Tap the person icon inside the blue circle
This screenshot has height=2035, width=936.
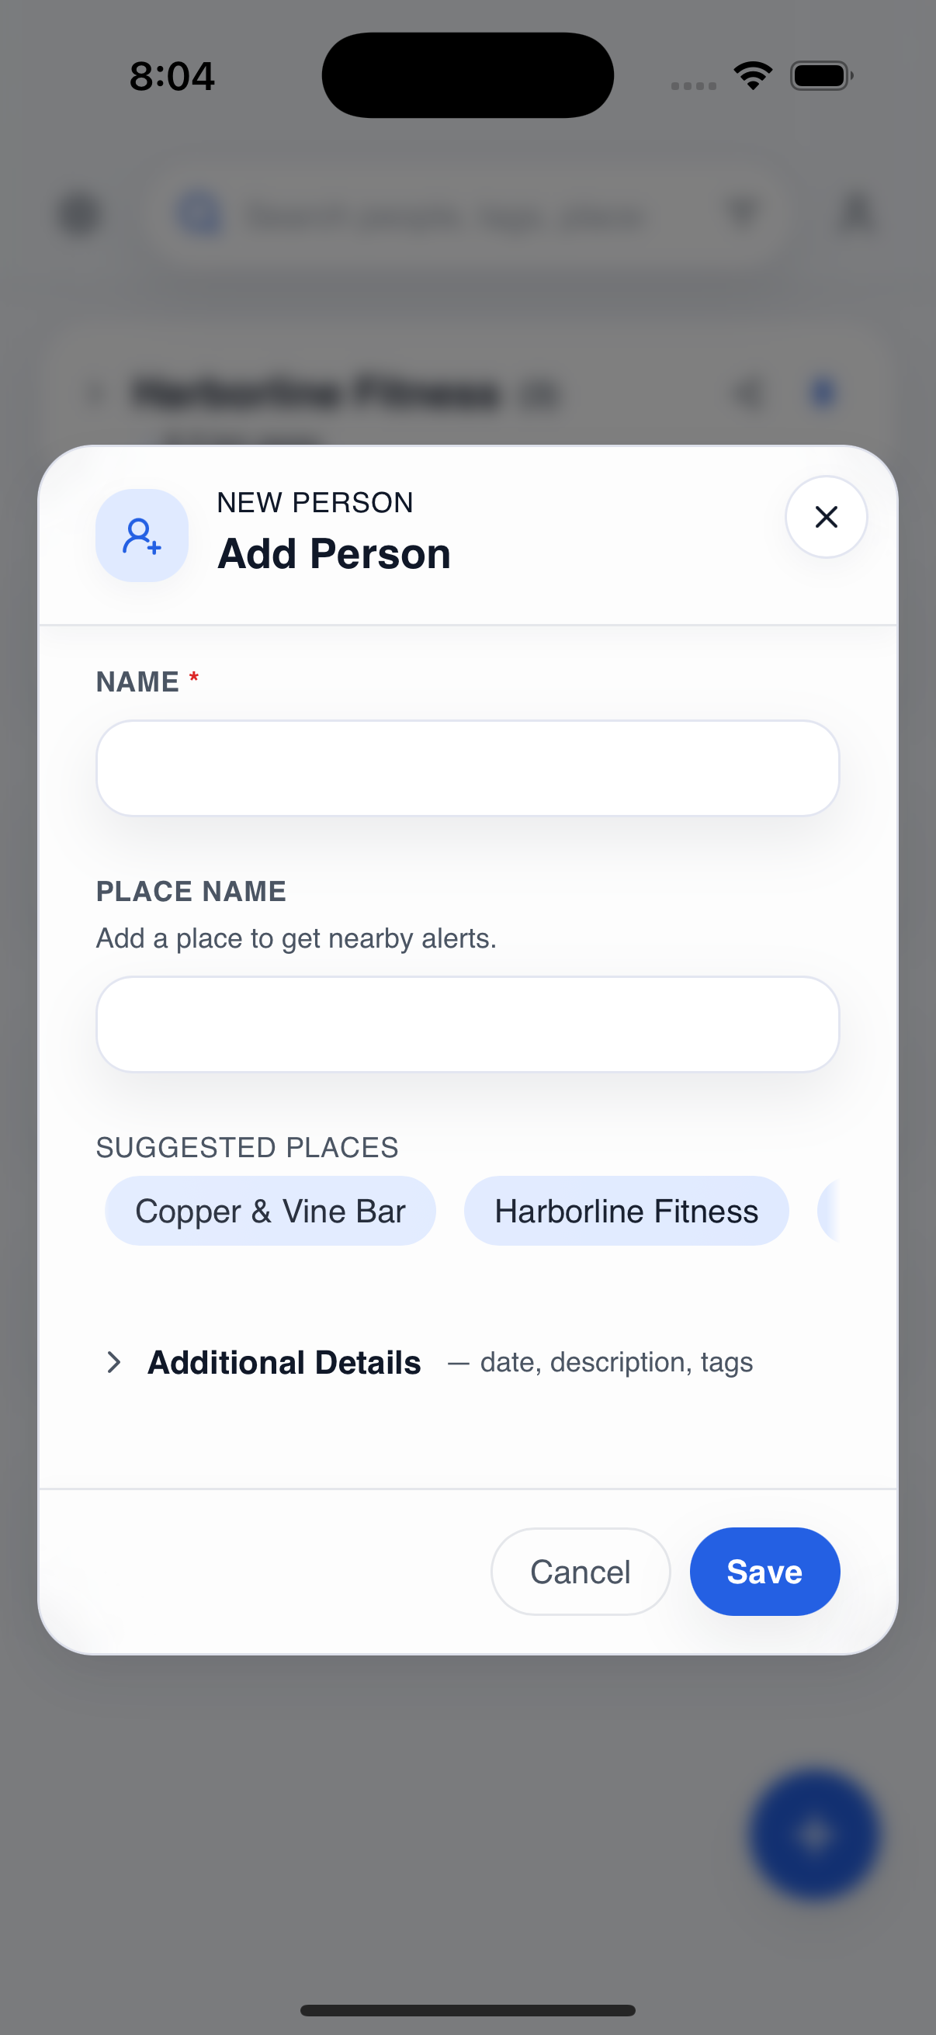tap(141, 535)
